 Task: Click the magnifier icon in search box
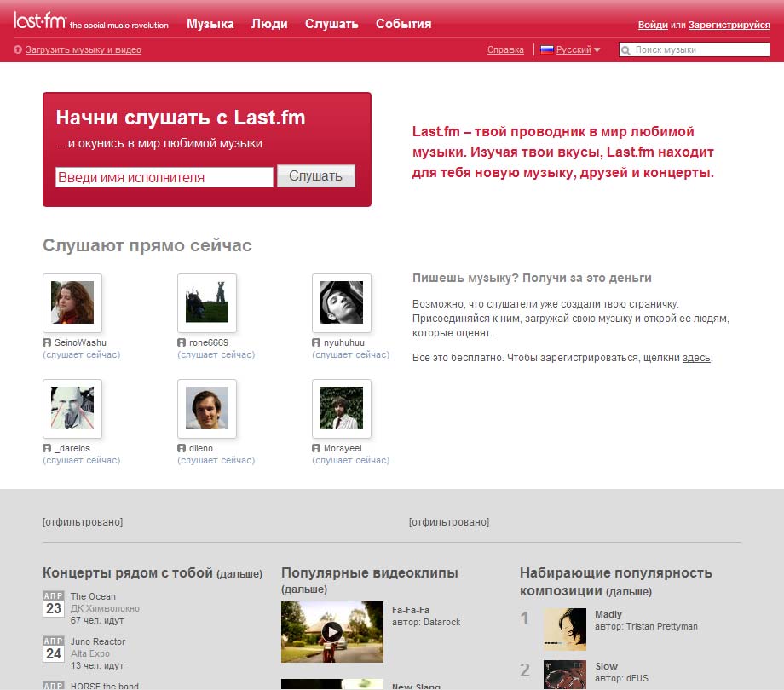pyautogui.click(x=626, y=50)
